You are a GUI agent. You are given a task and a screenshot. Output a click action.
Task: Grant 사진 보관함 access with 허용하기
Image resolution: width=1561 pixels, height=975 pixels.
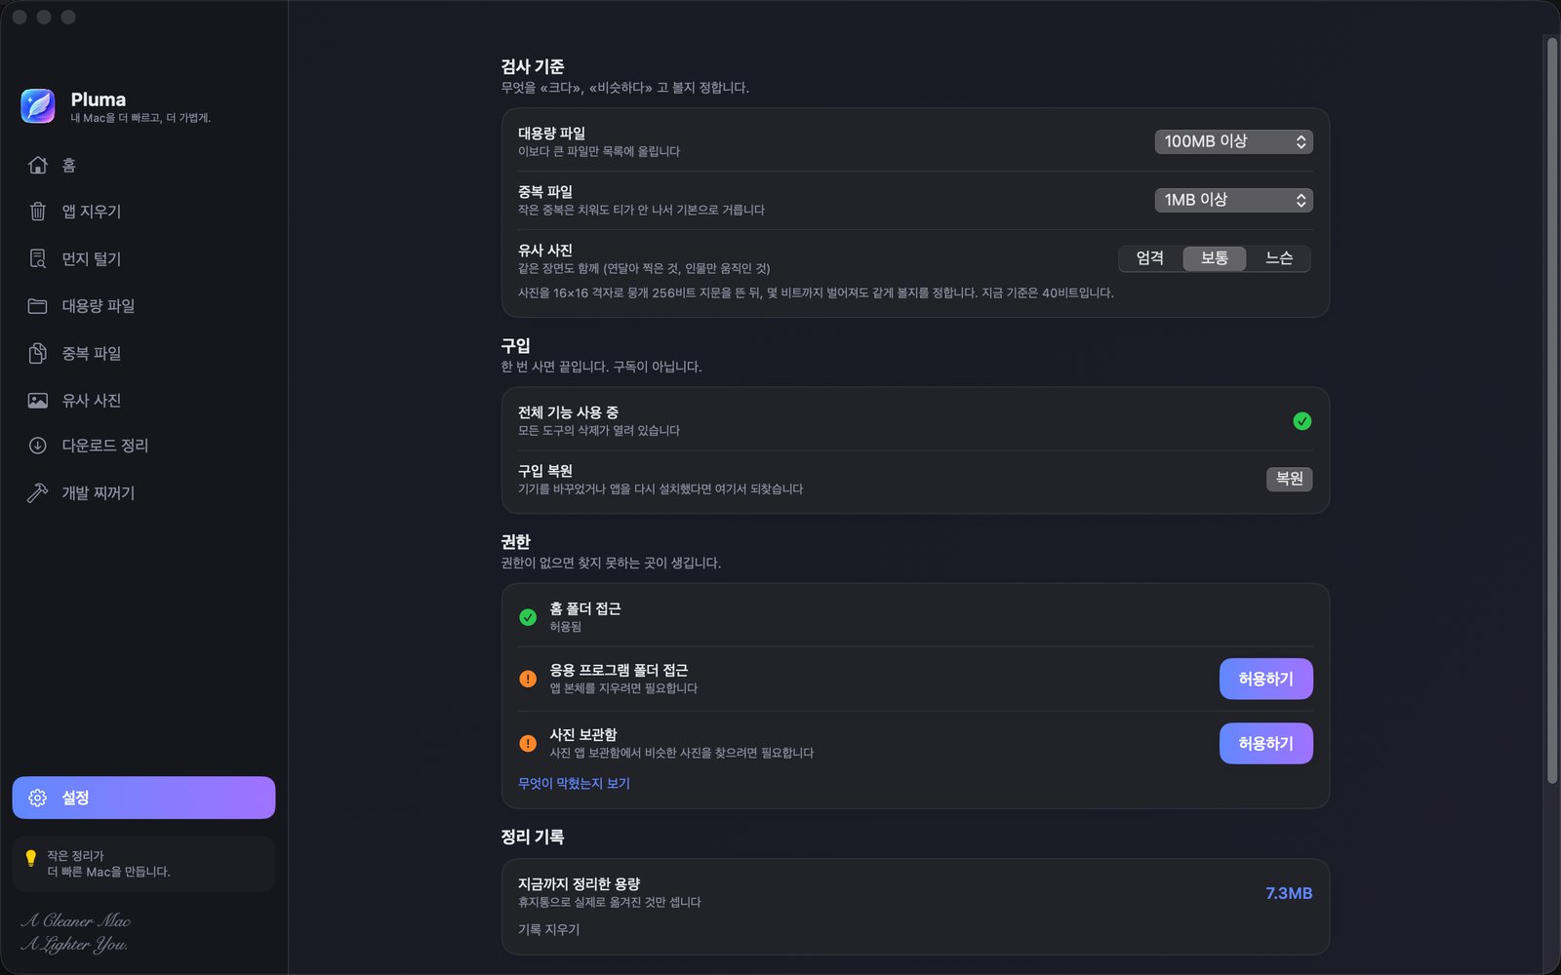pyautogui.click(x=1265, y=743)
